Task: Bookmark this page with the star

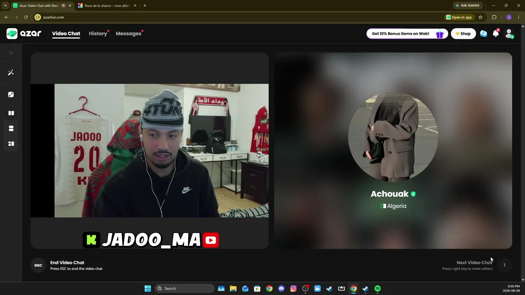Action: click(x=480, y=17)
